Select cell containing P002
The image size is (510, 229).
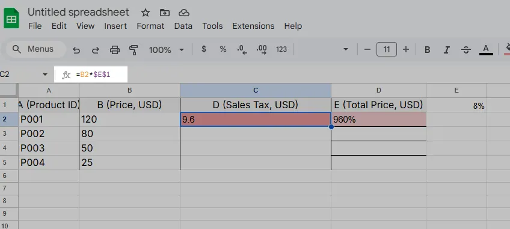[49, 133]
